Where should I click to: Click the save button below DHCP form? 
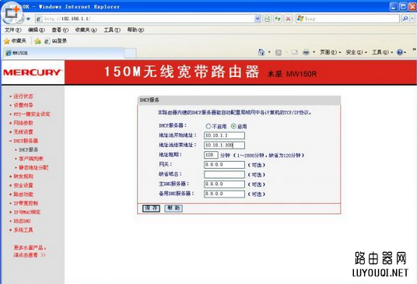click(x=152, y=209)
